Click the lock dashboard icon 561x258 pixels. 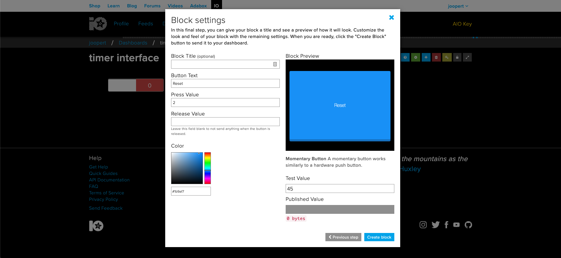[457, 57]
